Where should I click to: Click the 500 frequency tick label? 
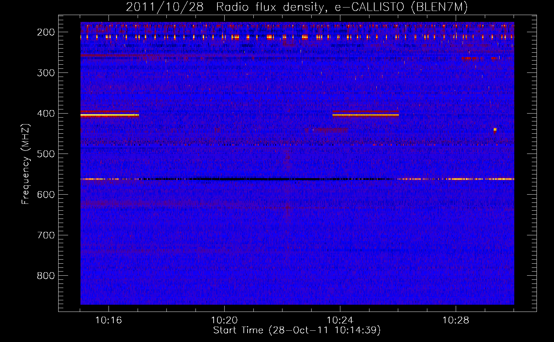(46, 154)
